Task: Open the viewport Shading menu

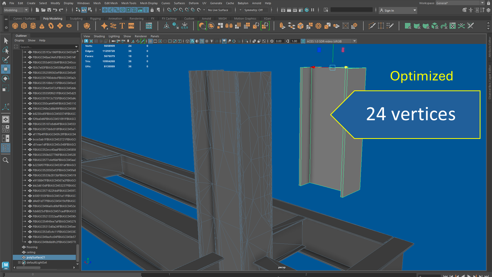Action: pos(99,36)
